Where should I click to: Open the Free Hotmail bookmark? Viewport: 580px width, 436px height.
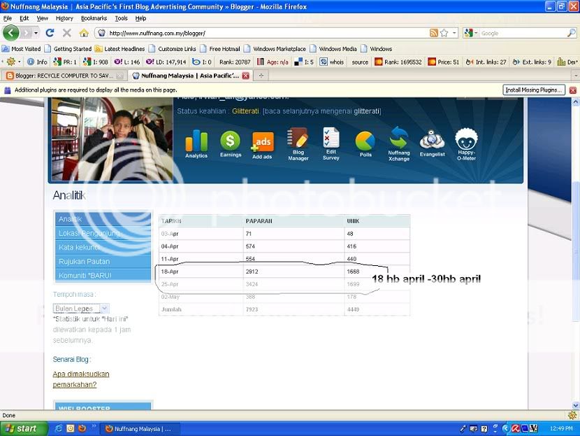[220, 48]
